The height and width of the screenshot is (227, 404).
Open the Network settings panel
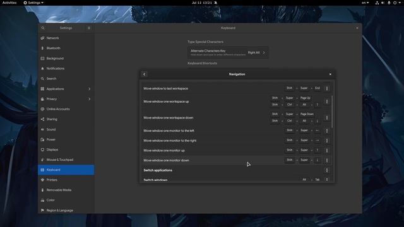66,38
